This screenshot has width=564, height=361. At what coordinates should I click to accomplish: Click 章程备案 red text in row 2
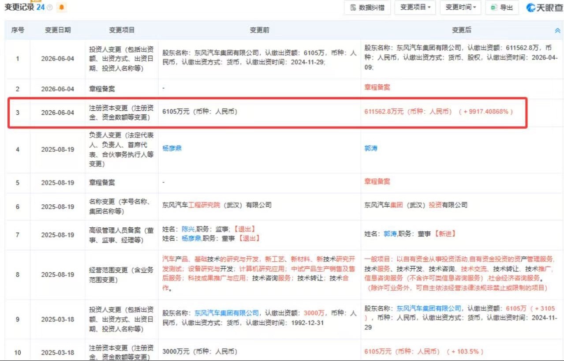point(377,88)
